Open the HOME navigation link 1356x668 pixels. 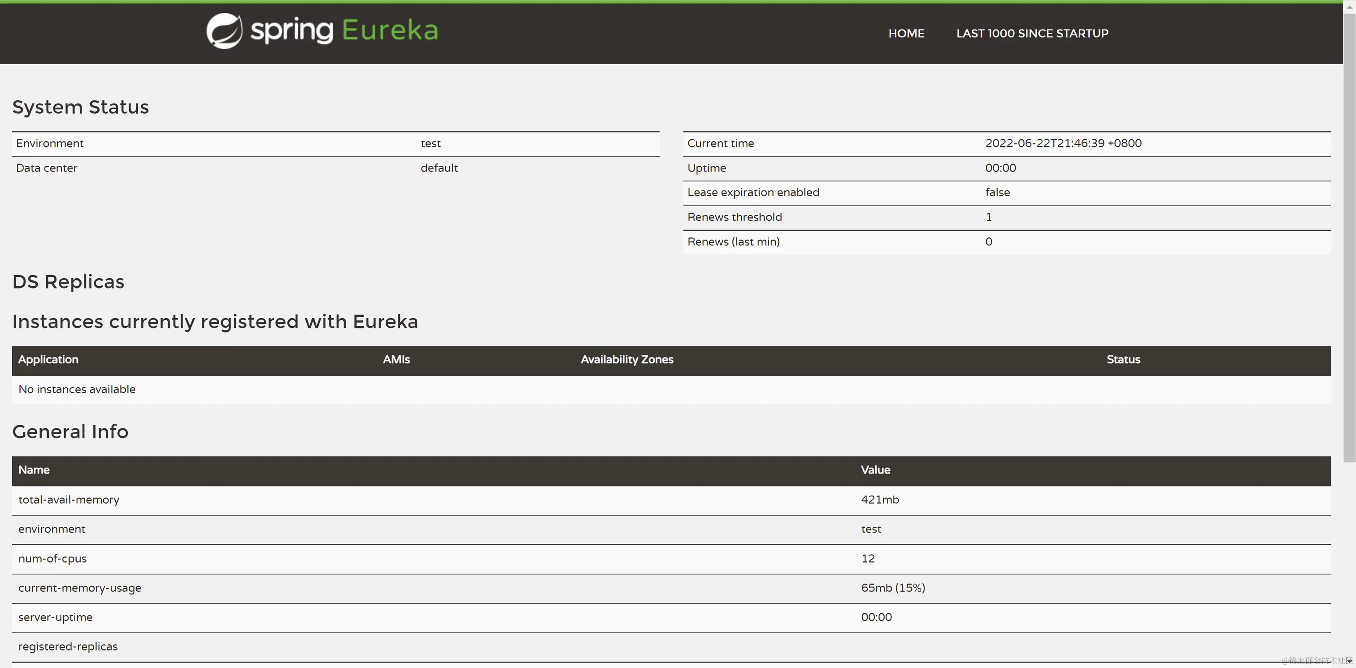(x=906, y=34)
